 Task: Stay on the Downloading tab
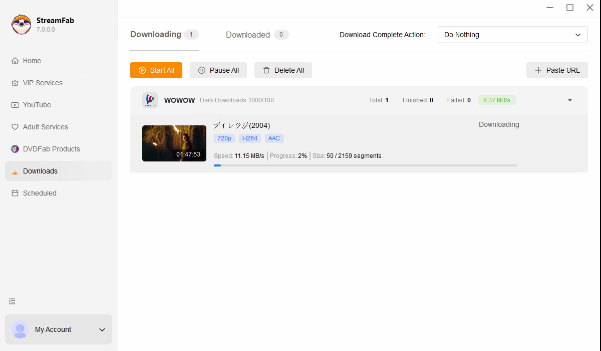pos(155,35)
